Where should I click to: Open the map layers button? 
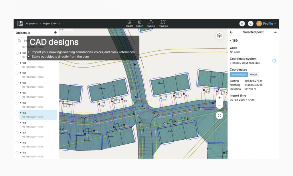[219, 35]
